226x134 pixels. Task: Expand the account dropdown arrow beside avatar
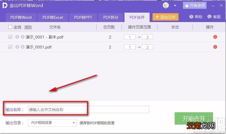click(x=175, y=6)
